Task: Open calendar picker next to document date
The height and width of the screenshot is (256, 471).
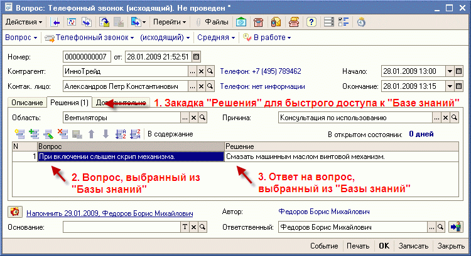Action: pos(196,57)
